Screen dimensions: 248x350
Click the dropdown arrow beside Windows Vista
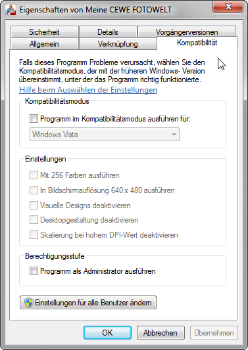174,135
